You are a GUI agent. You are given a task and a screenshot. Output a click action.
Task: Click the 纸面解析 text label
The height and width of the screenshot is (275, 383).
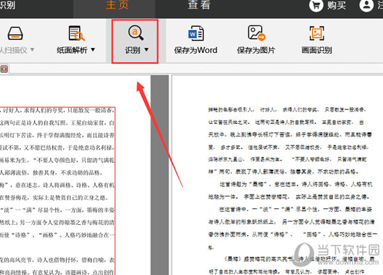tap(72, 50)
